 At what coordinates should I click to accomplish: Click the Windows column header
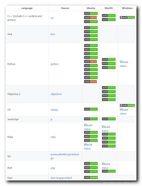(127, 8)
